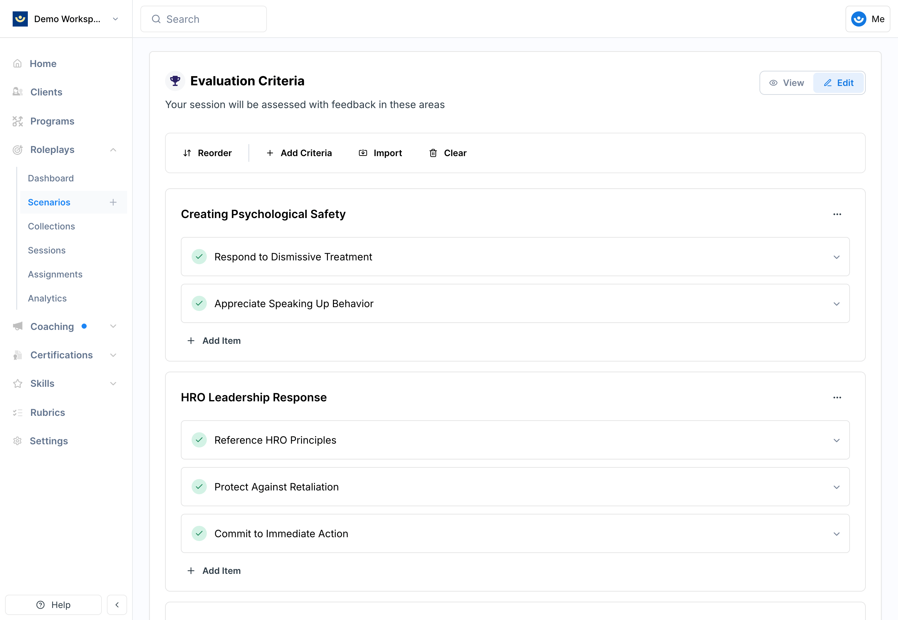Click the Coaching megaphone icon
898x620 pixels.
(x=17, y=326)
